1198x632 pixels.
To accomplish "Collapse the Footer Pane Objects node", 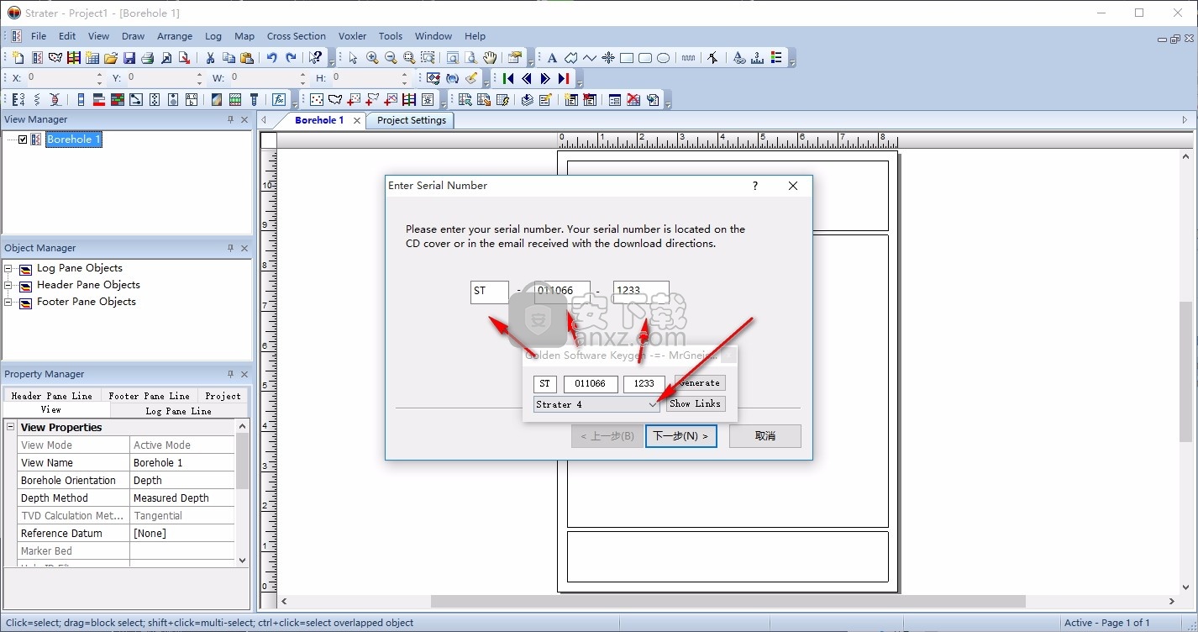I will click(x=8, y=303).
